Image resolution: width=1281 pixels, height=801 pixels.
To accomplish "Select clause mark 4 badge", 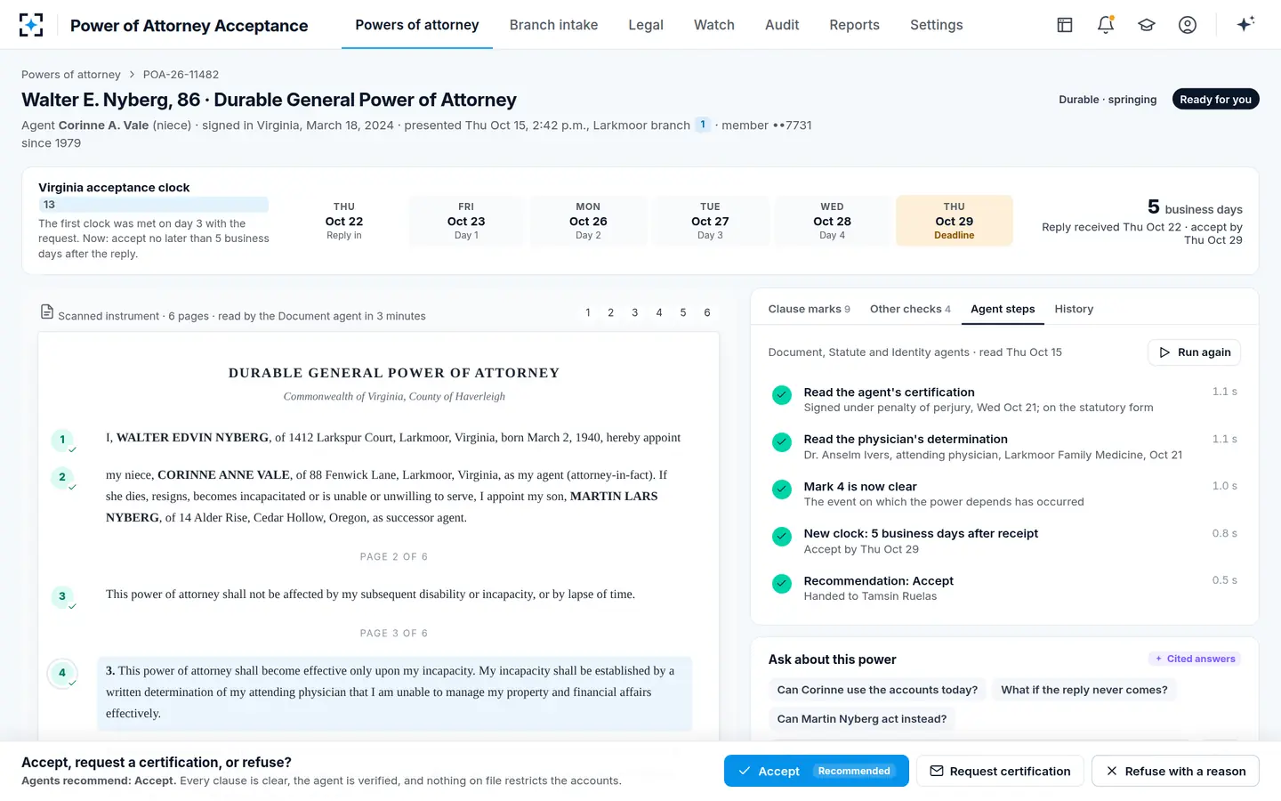I will [62, 673].
